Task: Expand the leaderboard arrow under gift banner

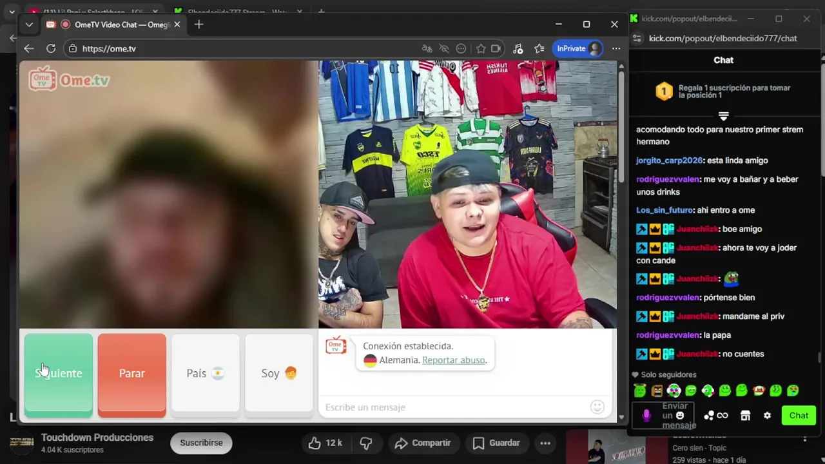Action: click(x=723, y=117)
